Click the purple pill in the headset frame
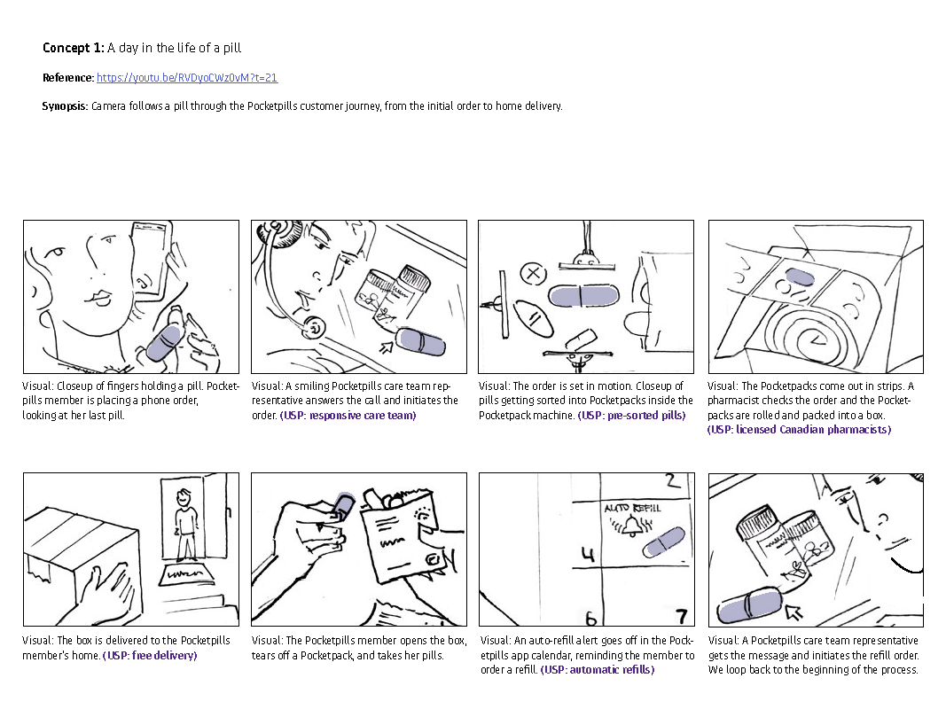946x717 pixels. [x=420, y=342]
